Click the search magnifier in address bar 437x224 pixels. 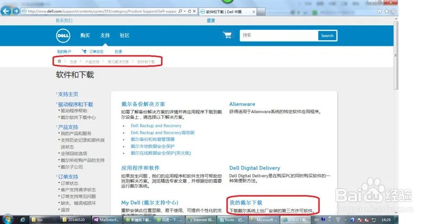pos(180,11)
